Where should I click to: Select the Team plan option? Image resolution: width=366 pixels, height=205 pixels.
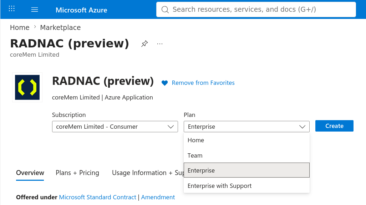(246, 155)
